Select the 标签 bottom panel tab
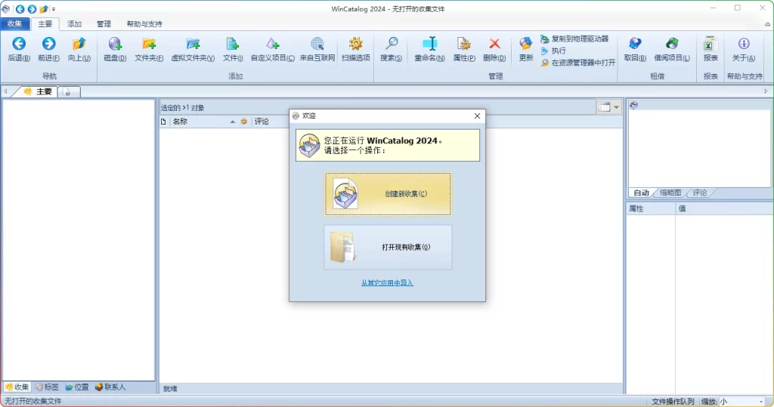This screenshot has height=407, width=774. click(47, 387)
